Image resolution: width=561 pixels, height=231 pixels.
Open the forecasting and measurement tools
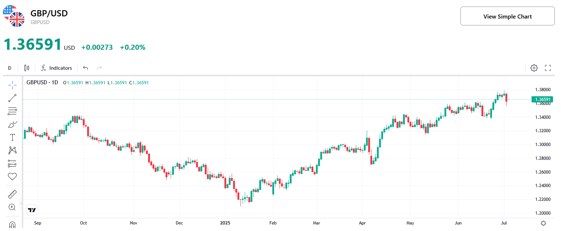(12, 163)
